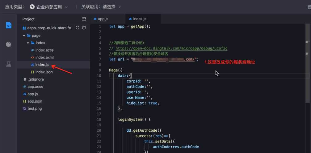Screen dimensions: 311x153
Task: Open the app.json file
Action: click(x=35, y=101)
